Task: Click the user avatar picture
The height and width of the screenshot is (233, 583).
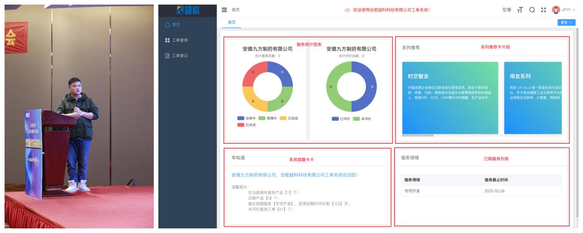Action: (x=556, y=10)
